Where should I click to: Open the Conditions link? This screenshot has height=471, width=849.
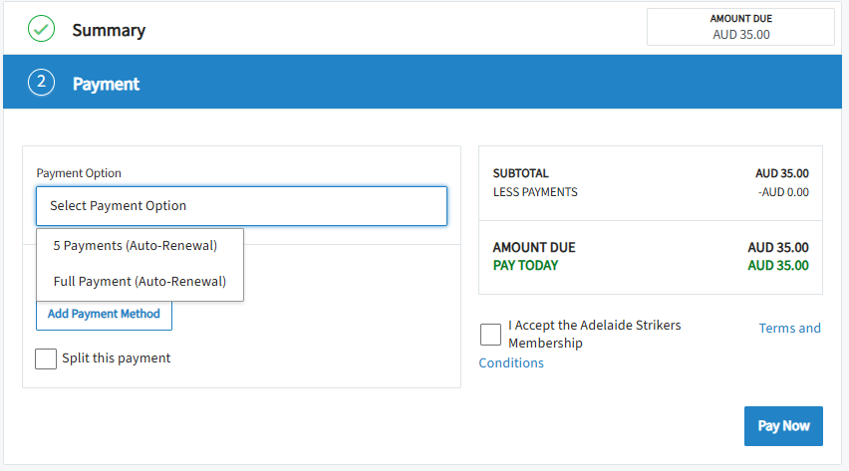511,362
